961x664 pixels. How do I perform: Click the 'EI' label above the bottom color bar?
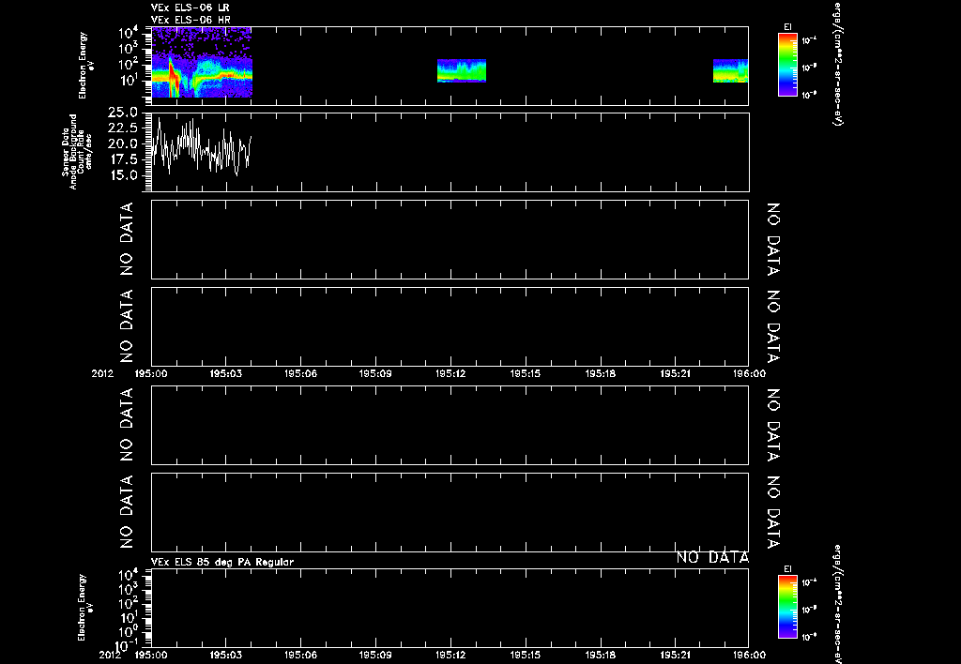click(787, 569)
